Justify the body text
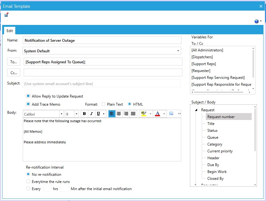The image size is (266, 201). (133, 114)
